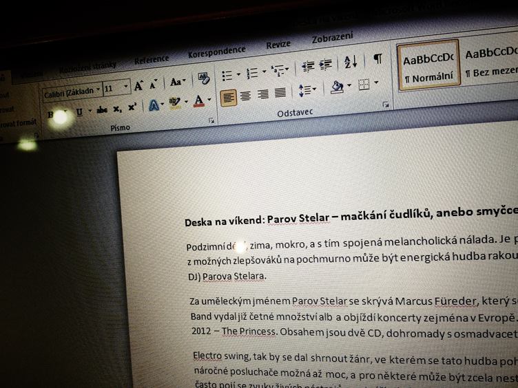Apply the yellow text highlight color
518x388 pixels.
click(x=174, y=103)
